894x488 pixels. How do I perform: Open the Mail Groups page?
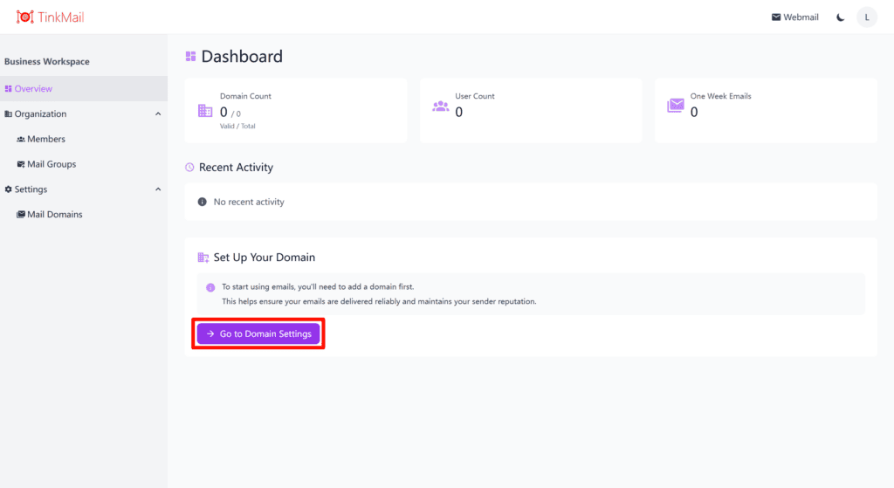[x=84, y=164]
